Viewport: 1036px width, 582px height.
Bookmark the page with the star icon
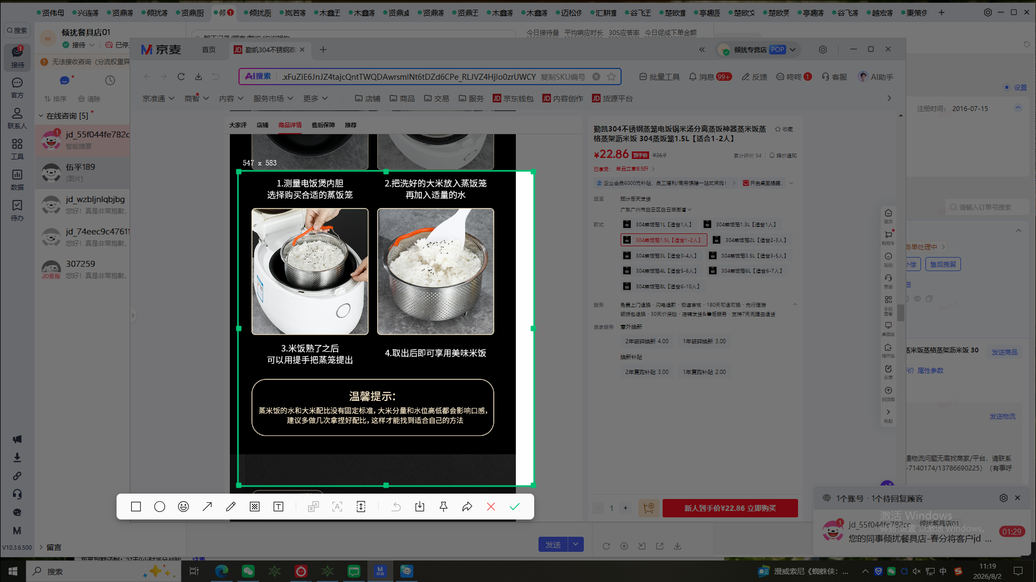click(611, 77)
